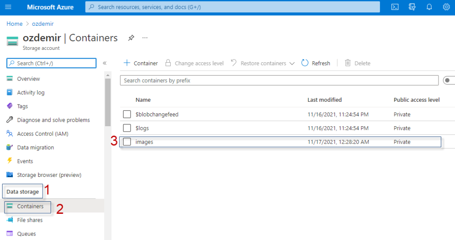Open the $blobchangefeed container

[x=157, y=114]
